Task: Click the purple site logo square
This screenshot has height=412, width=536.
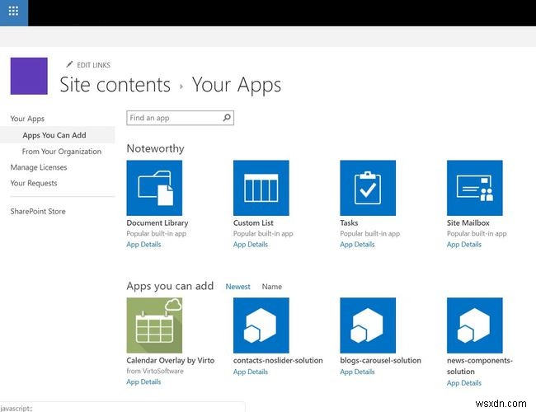Action: pyautogui.click(x=29, y=76)
